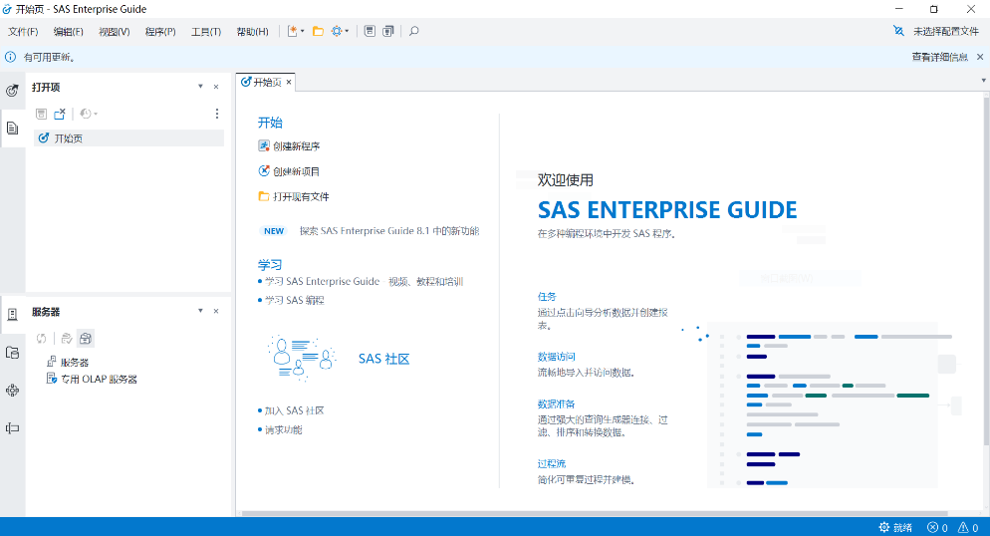The width and height of the screenshot is (990, 536).
Task: Select the 专用 OLAP 服务器 tree node
Action: point(99,379)
